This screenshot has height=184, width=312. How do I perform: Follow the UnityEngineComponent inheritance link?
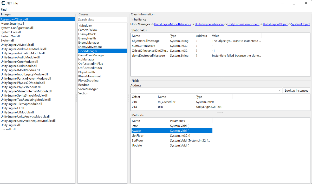click(x=243, y=24)
